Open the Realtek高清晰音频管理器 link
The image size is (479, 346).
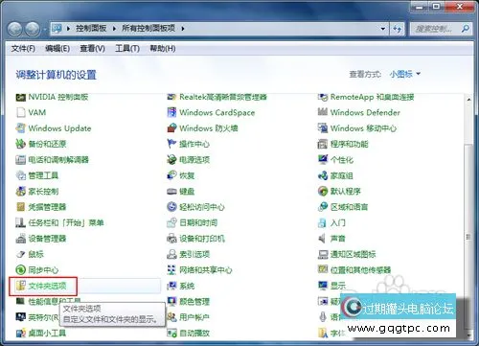(x=223, y=97)
